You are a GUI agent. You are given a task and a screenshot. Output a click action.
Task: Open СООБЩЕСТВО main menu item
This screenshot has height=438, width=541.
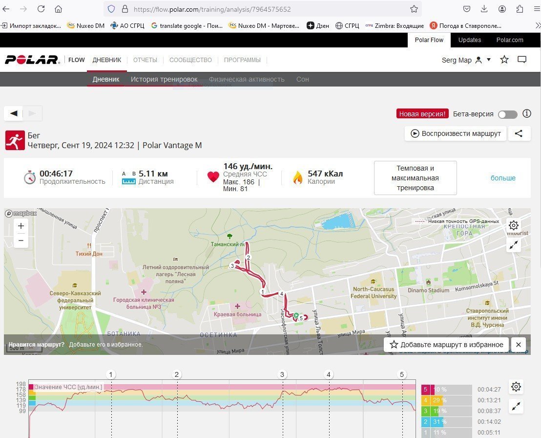point(190,60)
